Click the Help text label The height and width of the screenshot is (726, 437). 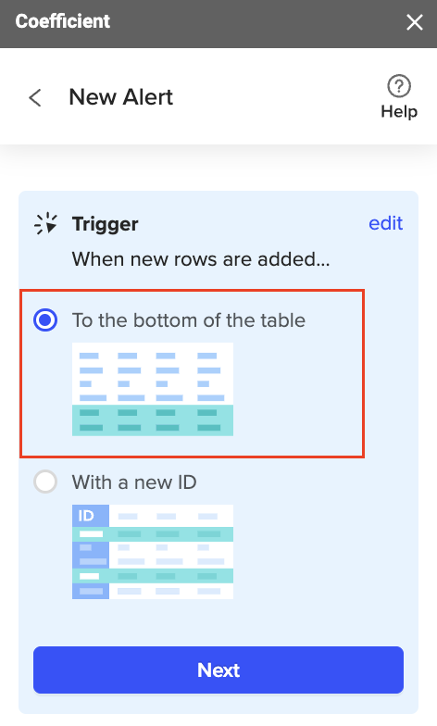point(399,111)
